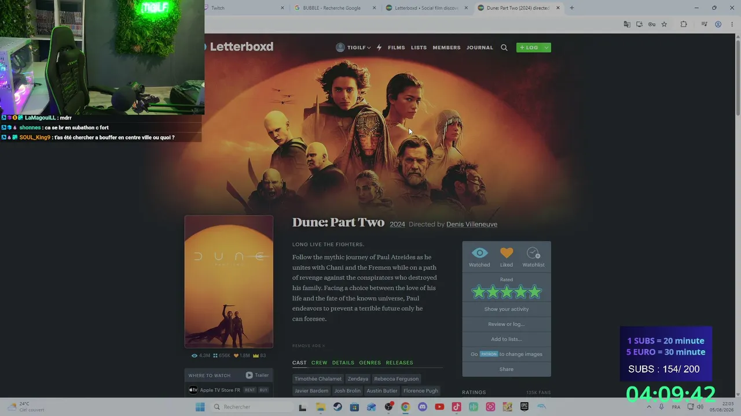Open the TIGILF profile avatar
741x416 pixels.
340,47
